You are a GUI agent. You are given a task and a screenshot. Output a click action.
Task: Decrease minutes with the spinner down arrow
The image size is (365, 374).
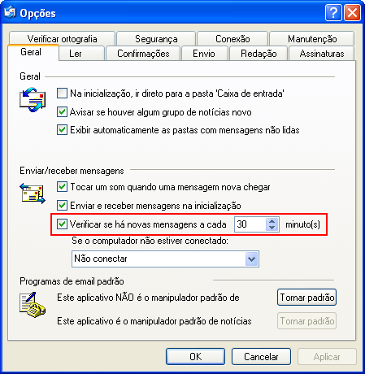tap(272, 228)
